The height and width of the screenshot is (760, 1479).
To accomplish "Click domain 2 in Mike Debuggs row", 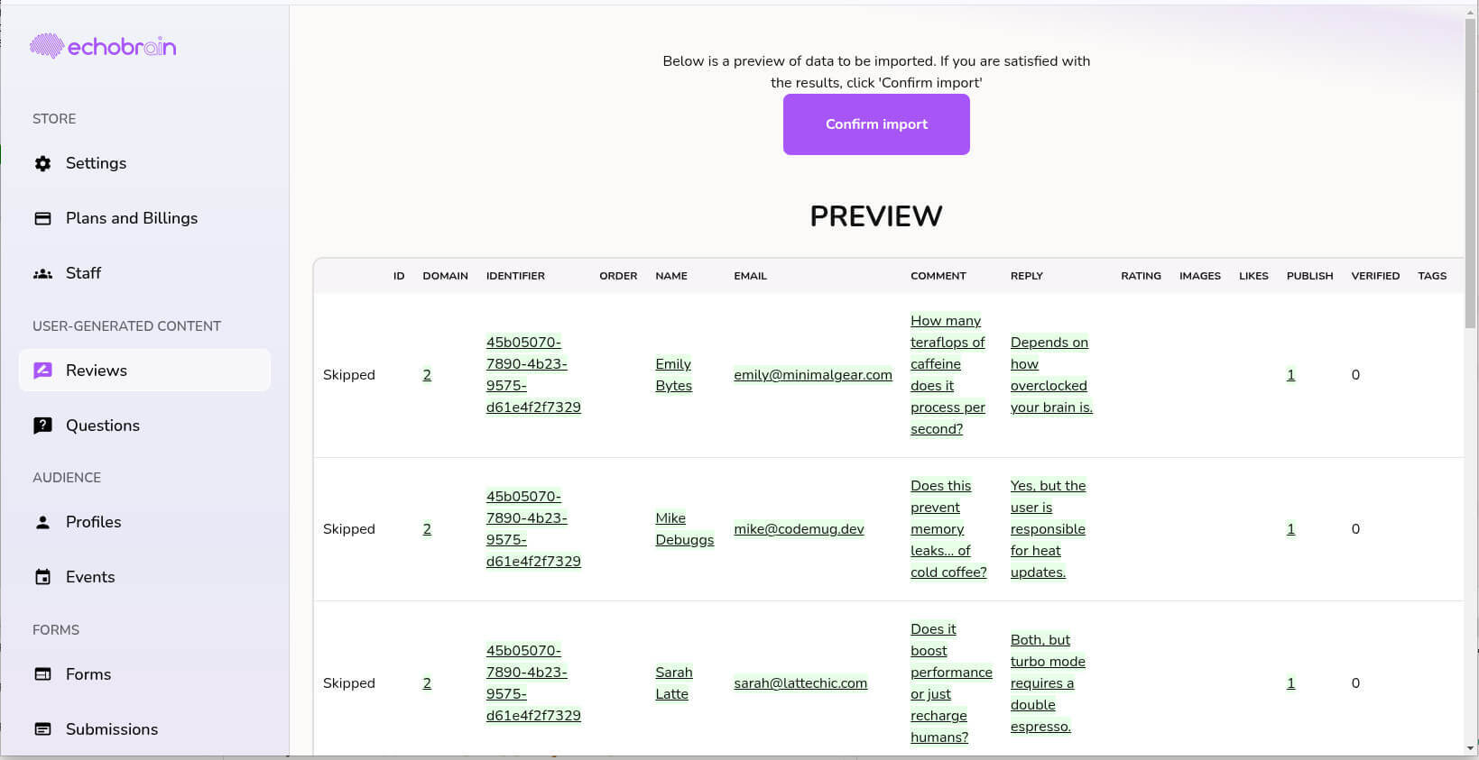I will (x=427, y=529).
